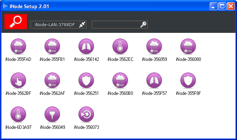Click the iNode-356080 text label

tap(188, 59)
